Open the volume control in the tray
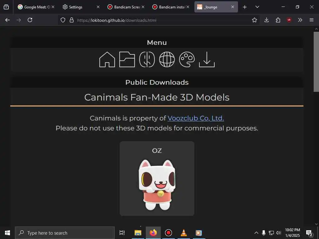Image resolution: width=319 pixels, height=239 pixels. click(x=279, y=233)
